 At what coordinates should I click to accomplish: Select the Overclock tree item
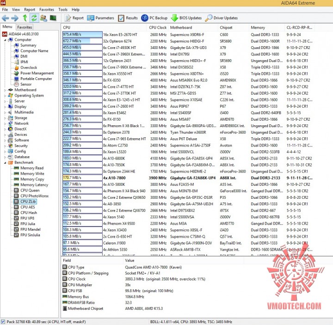[29, 67]
